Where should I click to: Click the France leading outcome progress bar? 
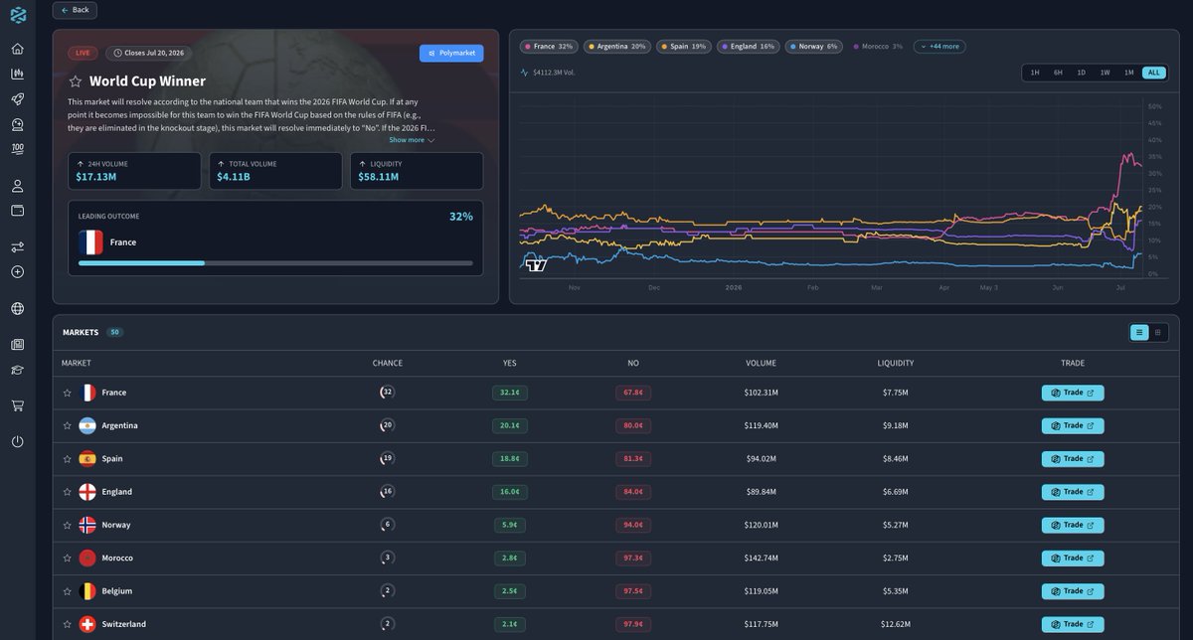click(275, 263)
